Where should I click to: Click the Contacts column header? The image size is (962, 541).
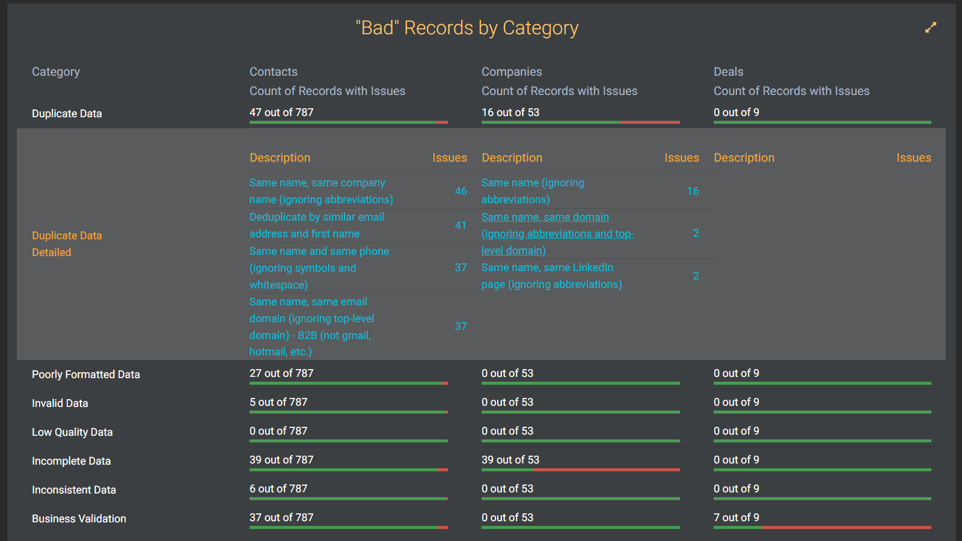point(273,72)
